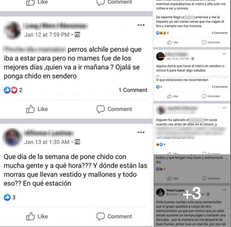Click group audience icon beside Jan 13 timestamp
The image size is (231, 227).
point(77,142)
